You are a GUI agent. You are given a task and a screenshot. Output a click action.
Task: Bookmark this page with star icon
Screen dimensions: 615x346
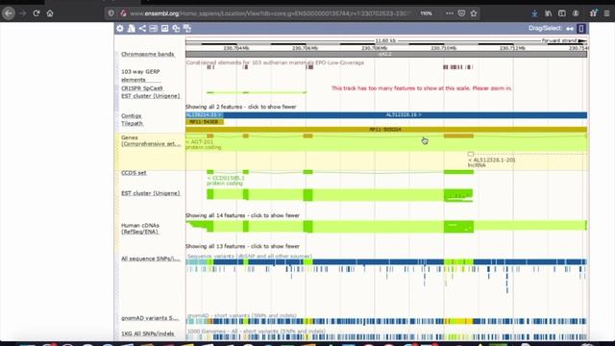tap(474, 13)
